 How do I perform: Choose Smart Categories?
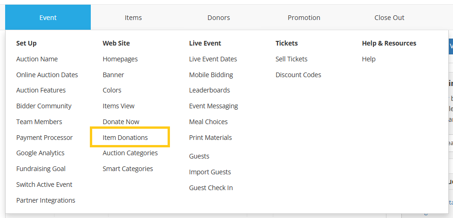pyautogui.click(x=128, y=169)
